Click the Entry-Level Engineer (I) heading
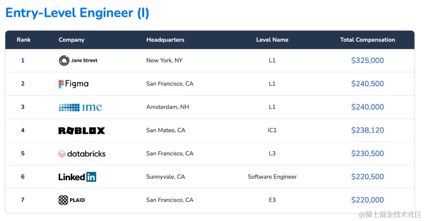 (x=77, y=13)
